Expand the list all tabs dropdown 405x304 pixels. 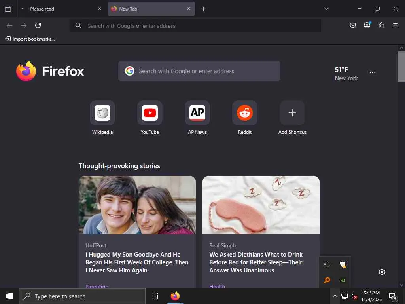coord(326,9)
